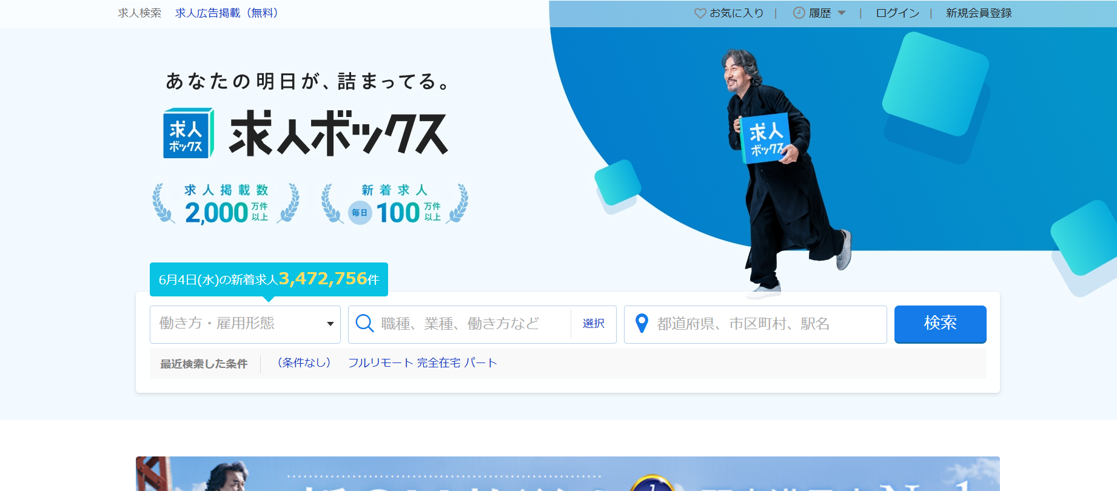Click the 新着求人 3,472,756件 badge

tap(269, 279)
